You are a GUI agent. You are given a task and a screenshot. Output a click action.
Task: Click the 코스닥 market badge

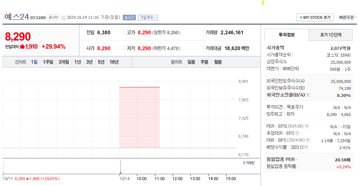coord(53,17)
